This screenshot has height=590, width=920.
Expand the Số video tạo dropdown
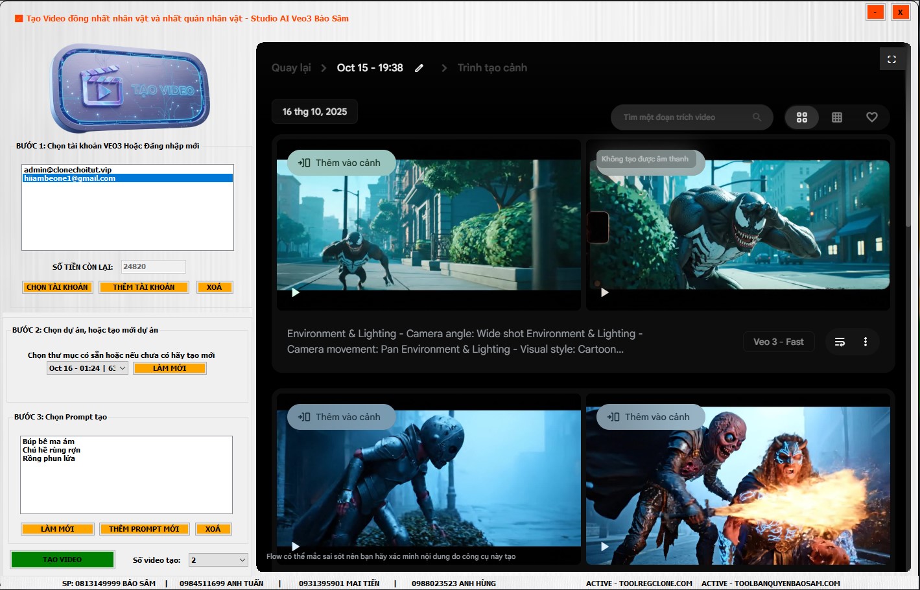coord(242,560)
